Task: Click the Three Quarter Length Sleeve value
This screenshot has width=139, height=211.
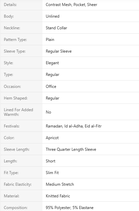Action: [x=71, y=149]
